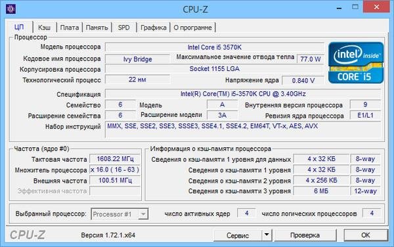
Task: Switch to the ЦП tab
Action: 19,27
